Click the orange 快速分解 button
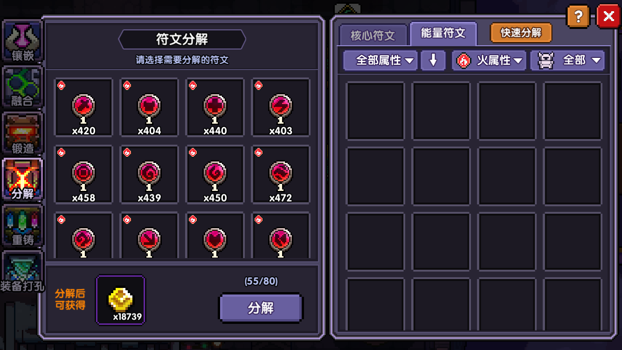The height and width of the screenshot is (350, 622). pos(521,33)
